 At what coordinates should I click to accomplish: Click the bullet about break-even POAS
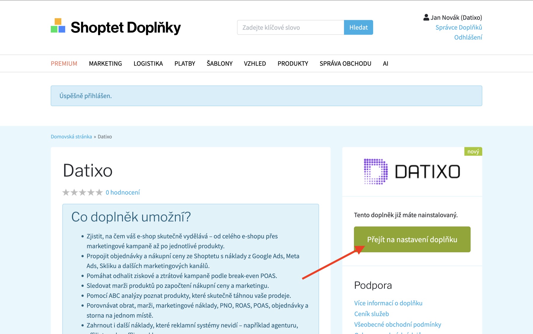click(182, 276)
